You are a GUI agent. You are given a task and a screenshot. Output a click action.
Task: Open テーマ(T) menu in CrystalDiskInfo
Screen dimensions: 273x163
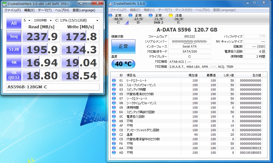point(165,10)
